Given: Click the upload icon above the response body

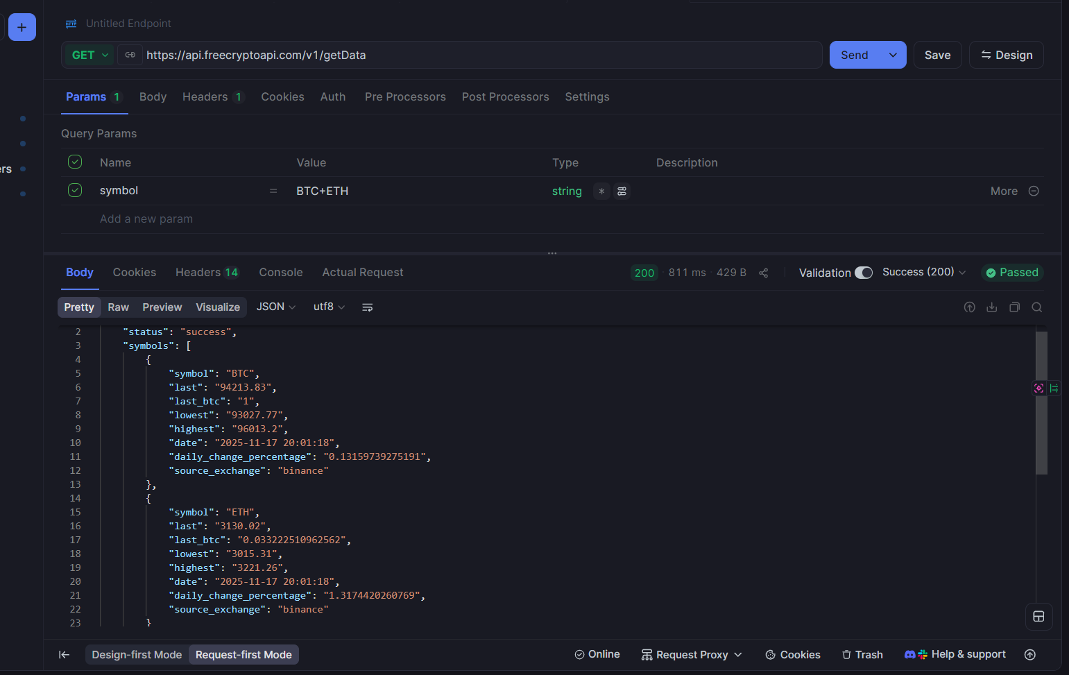Looking at the screenshot, I should point(969,307).
